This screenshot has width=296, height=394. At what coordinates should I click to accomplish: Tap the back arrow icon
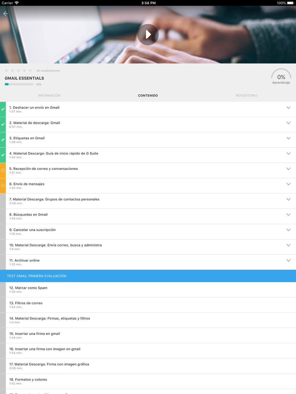point(6,14)
